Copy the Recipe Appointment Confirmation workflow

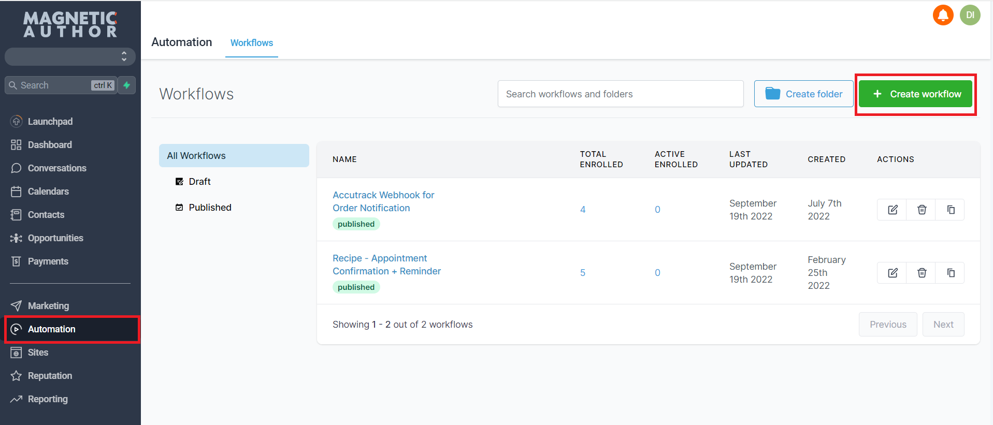(951, 273)
